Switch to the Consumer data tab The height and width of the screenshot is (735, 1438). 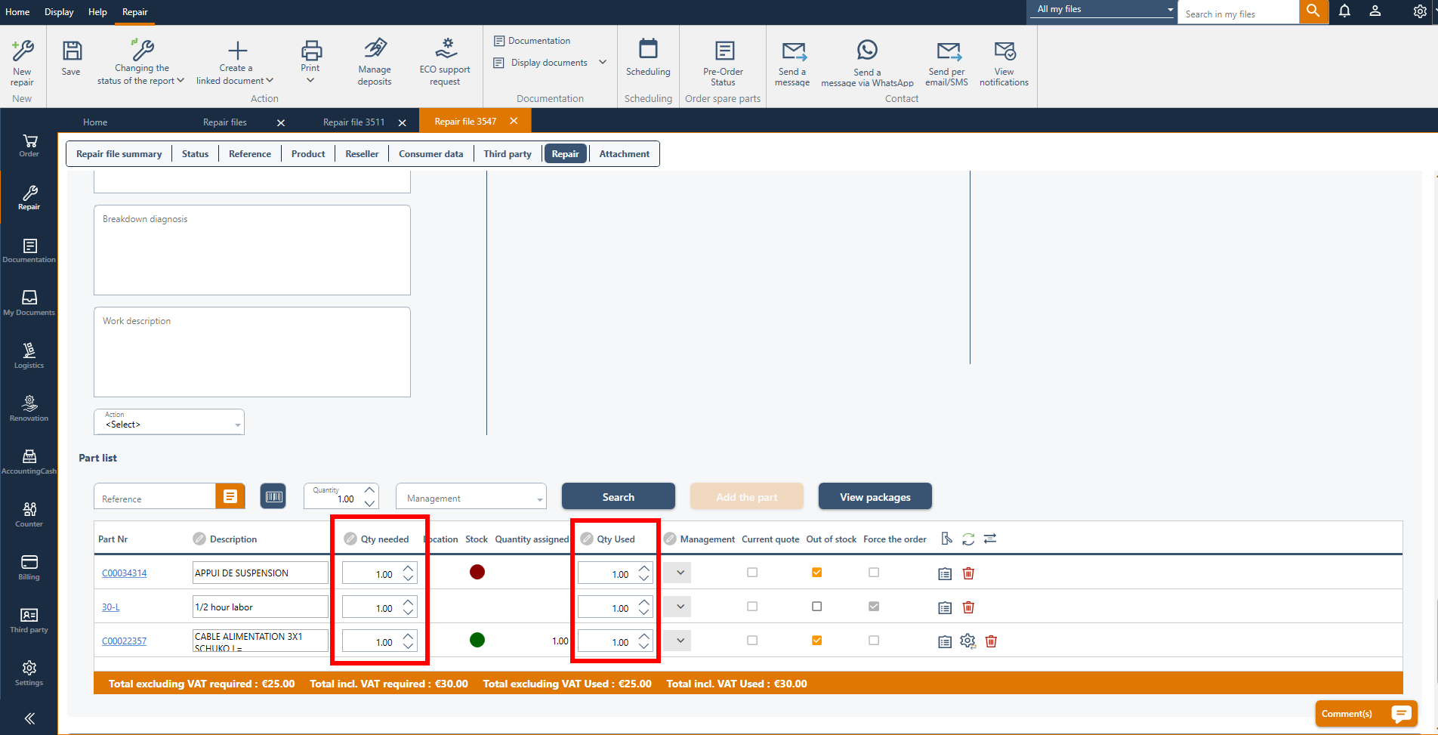click(x=431, y=154)
